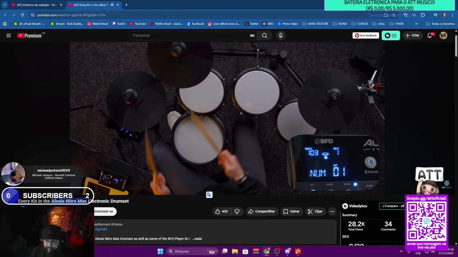The width and height of the screenshot is (458, 257).
Task: Select the Every Kit in the Alesis tab
Action: coord(91,5)
